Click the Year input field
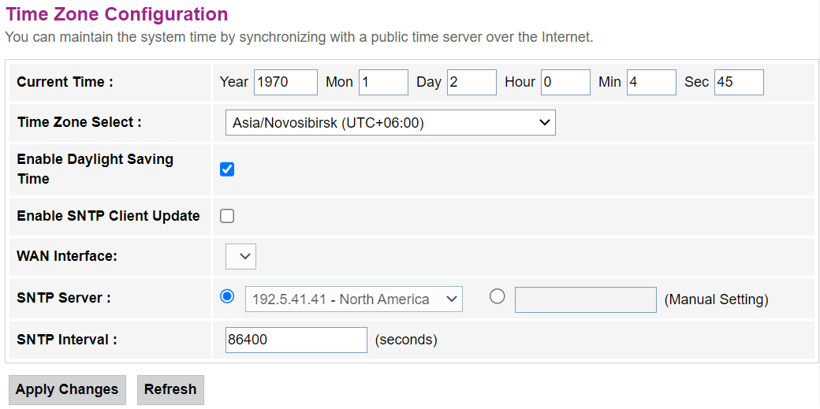The width and height of the screenshot is (820, 409). [285, 82]
